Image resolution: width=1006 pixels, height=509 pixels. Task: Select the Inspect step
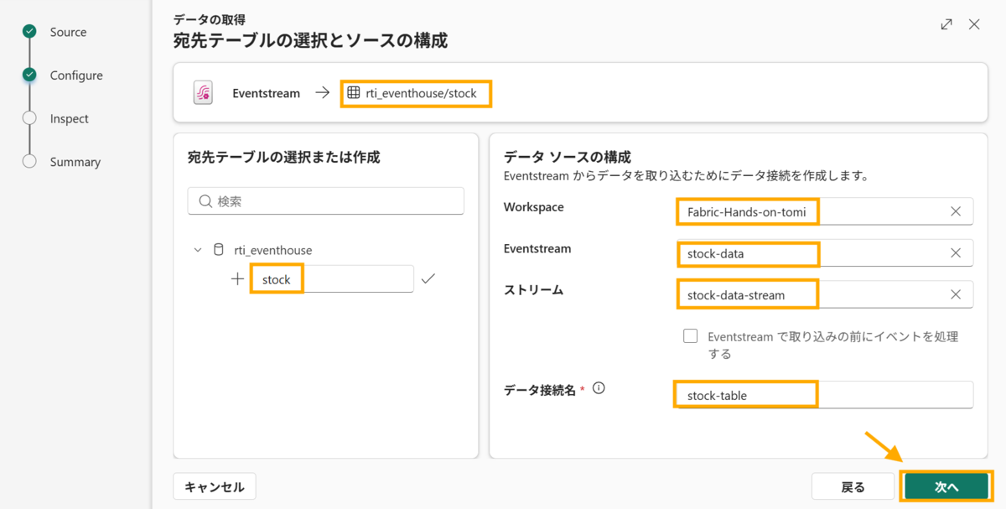pyautogui.click(x=69, y=118)
